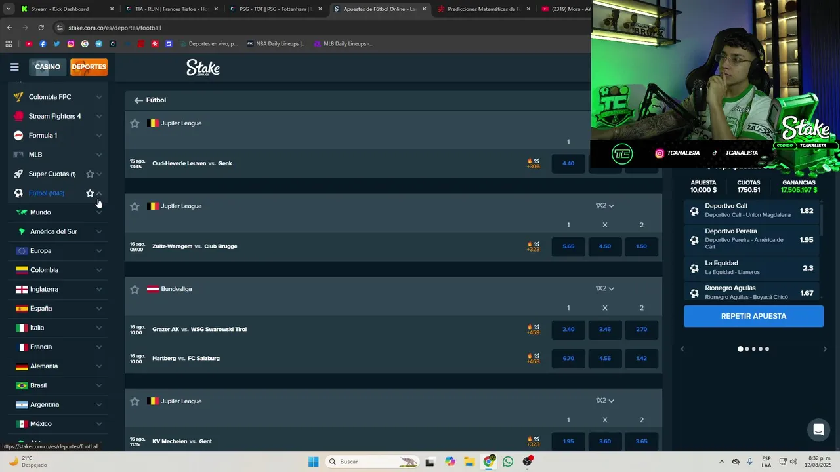Image resolution: width=840 pixels, height=472 pixels.
Task: Bet 4.40 on Oud-Heverlee Leuven
Action: coord(568,163)
